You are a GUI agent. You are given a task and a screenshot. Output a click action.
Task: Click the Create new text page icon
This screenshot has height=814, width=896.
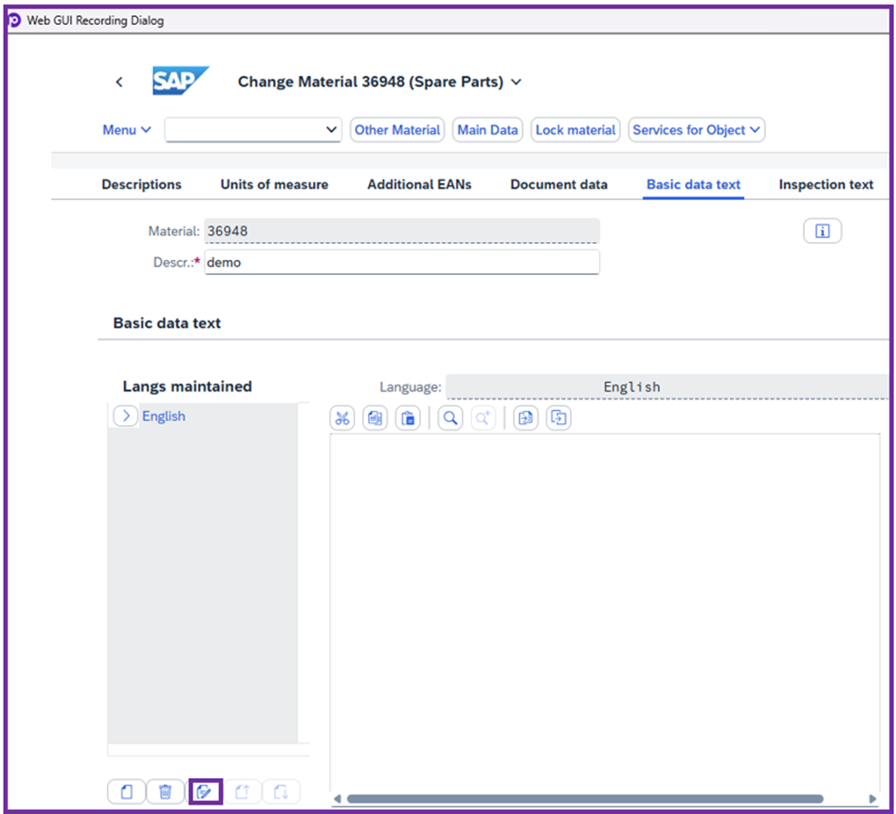[x=126, y=791]
